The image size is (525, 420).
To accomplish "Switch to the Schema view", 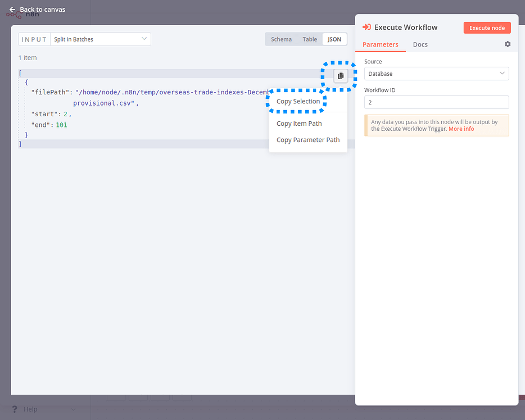I will click(x=281, y=39).
